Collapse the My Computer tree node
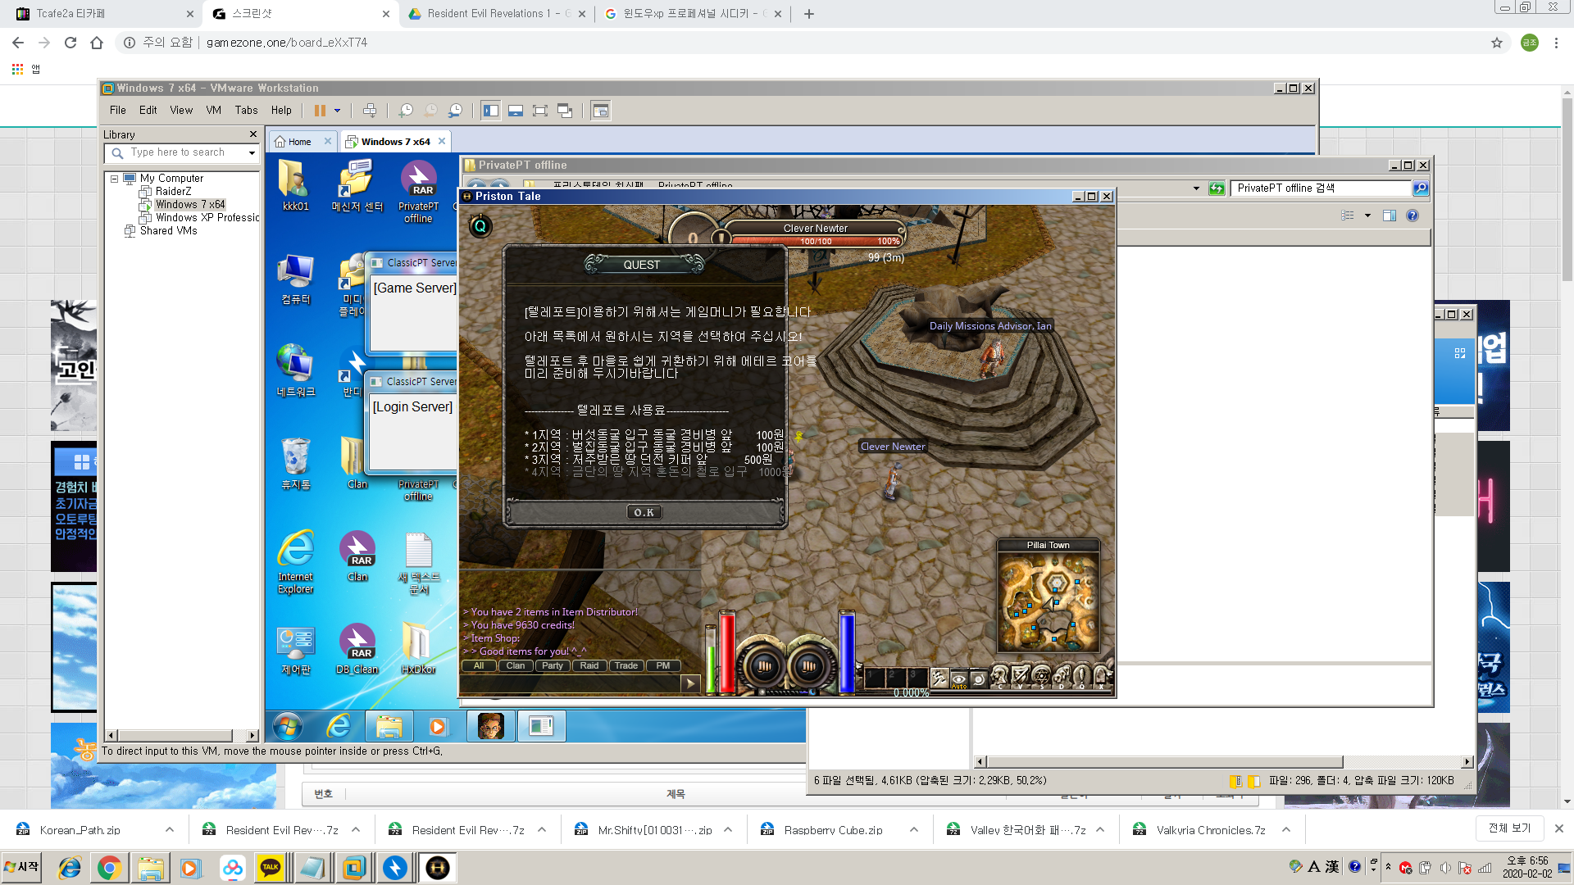The height and width of the screenshot is (885, 1574). click(x=114, y=178)
